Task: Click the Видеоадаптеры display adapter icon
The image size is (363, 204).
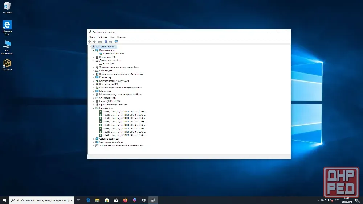Action: [97, 50]
